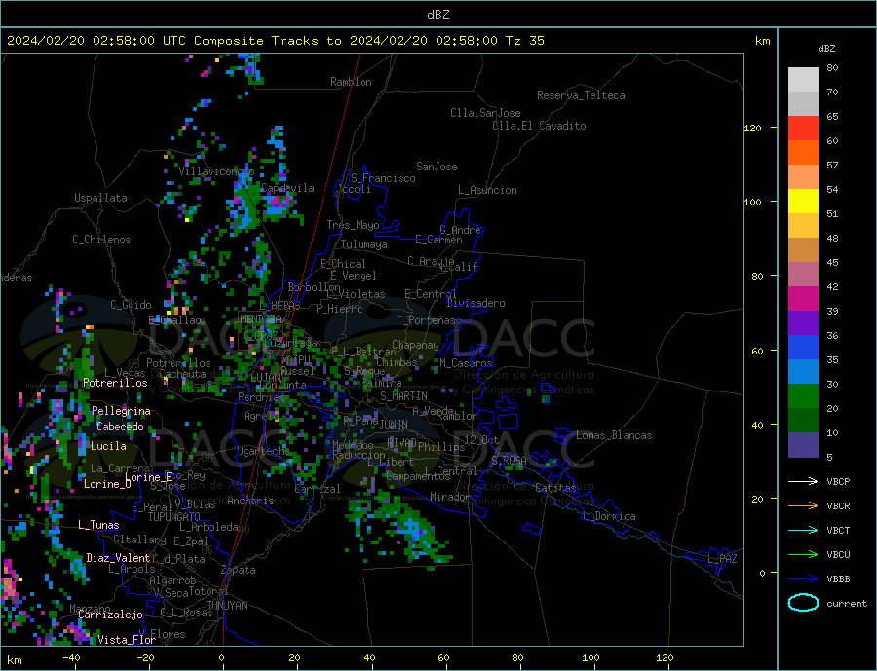
Task: Click the dBZ title at top
Action: (438, 15)
